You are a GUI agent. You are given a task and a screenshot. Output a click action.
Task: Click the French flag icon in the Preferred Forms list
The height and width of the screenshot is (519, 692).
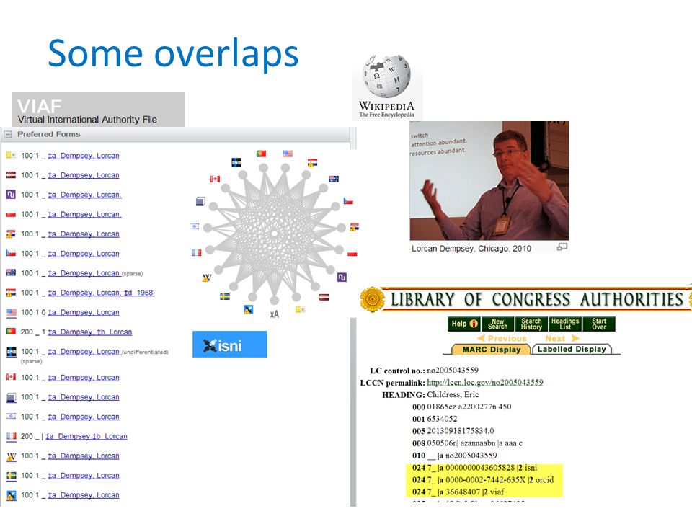pos(11,437)
